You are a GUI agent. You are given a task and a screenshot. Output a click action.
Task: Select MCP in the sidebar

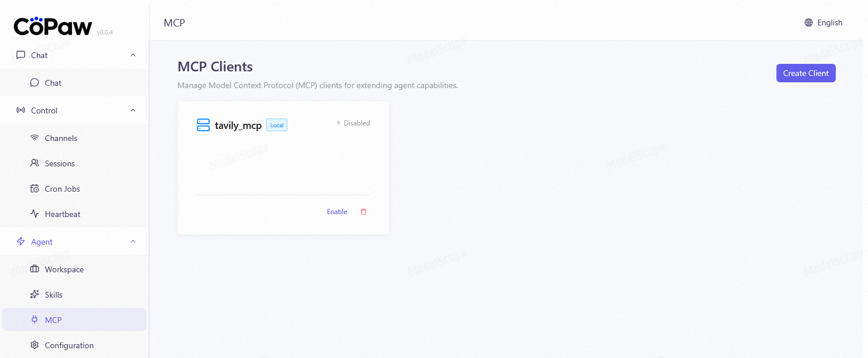click(x=53, y=320)
